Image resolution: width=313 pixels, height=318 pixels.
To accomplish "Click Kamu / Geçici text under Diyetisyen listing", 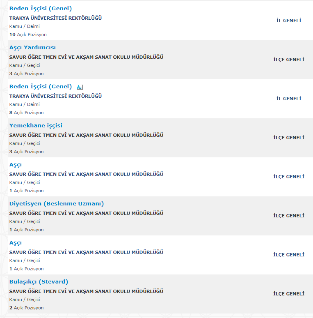I will pyautogui.click(x=25, y=221).
